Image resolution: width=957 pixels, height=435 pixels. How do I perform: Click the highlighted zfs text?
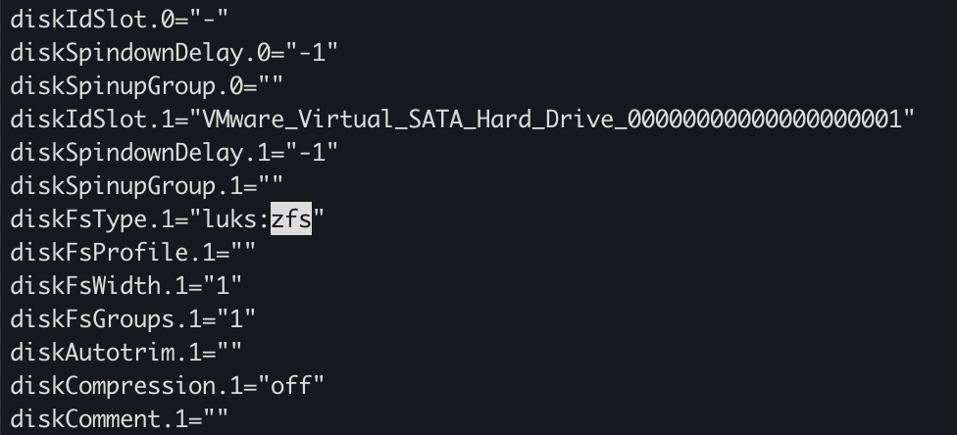coord(291,218)
